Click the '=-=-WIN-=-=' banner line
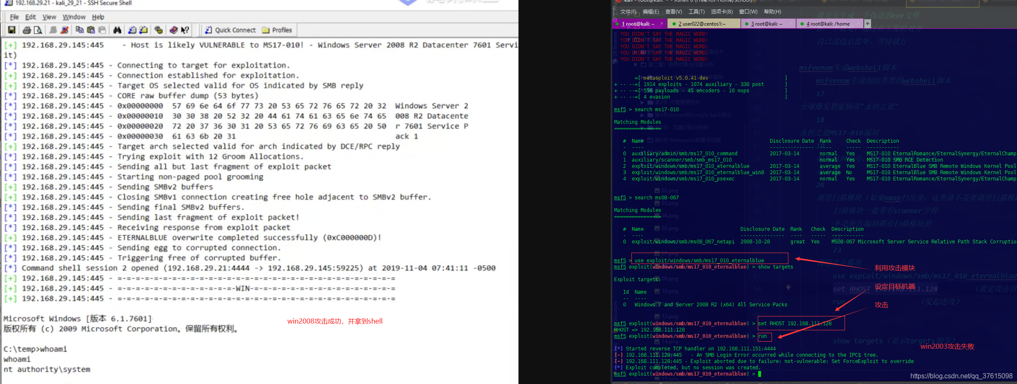1017x384 pixels. [200, 288]
